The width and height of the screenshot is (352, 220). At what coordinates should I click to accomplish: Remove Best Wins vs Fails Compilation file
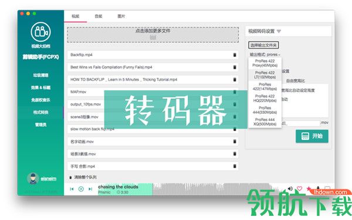click(235, 67)
